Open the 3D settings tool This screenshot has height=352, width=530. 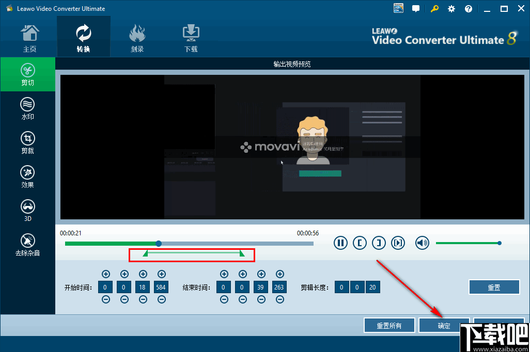(x=28, y=211)
